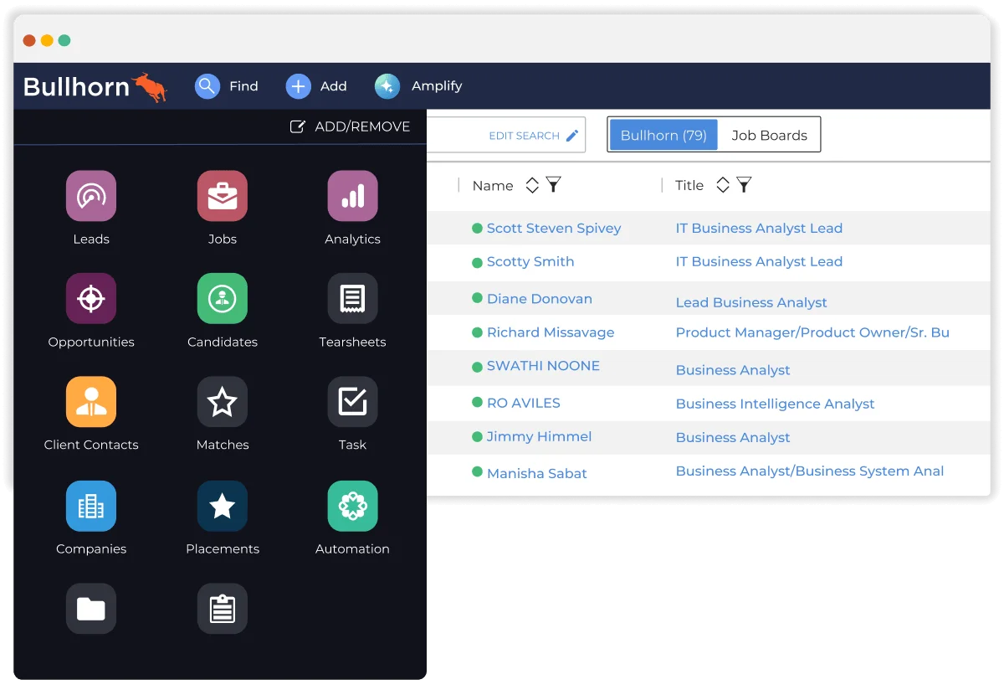This screenshot has height=695, width=1004.
Task: Open Scott Steven Spivey's record
Action: (554, 228)
